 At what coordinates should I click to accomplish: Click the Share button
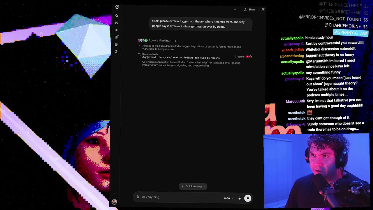[250, 9]
